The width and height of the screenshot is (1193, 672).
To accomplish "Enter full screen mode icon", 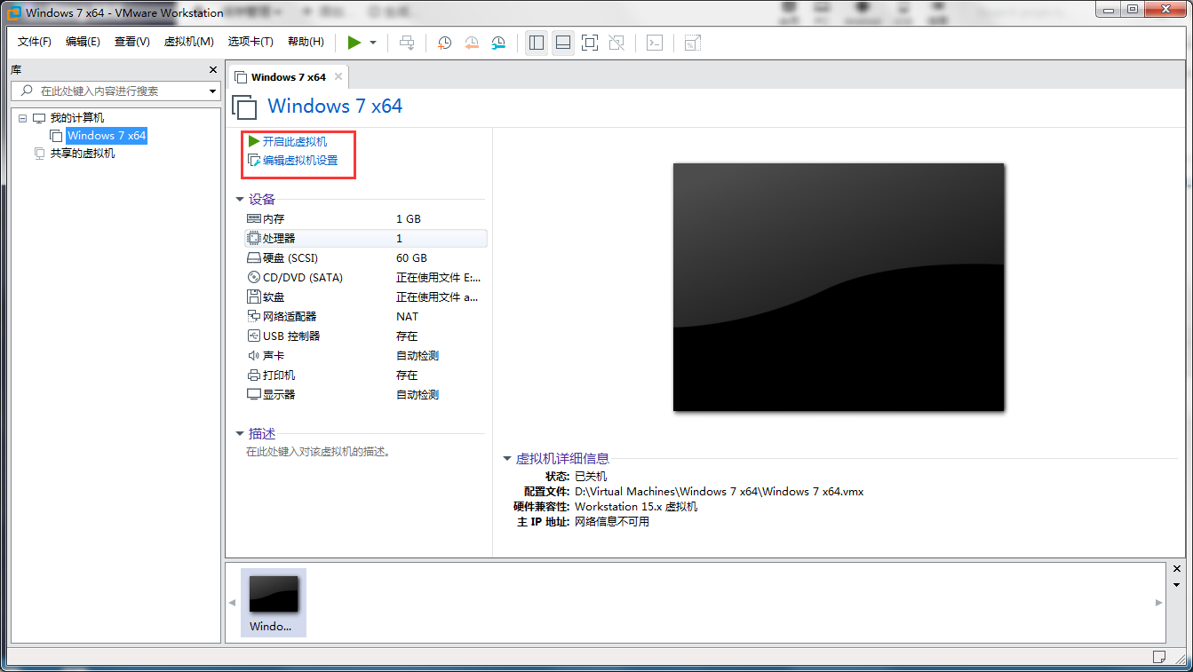I will pyautogui.click(x=589, y=43).
